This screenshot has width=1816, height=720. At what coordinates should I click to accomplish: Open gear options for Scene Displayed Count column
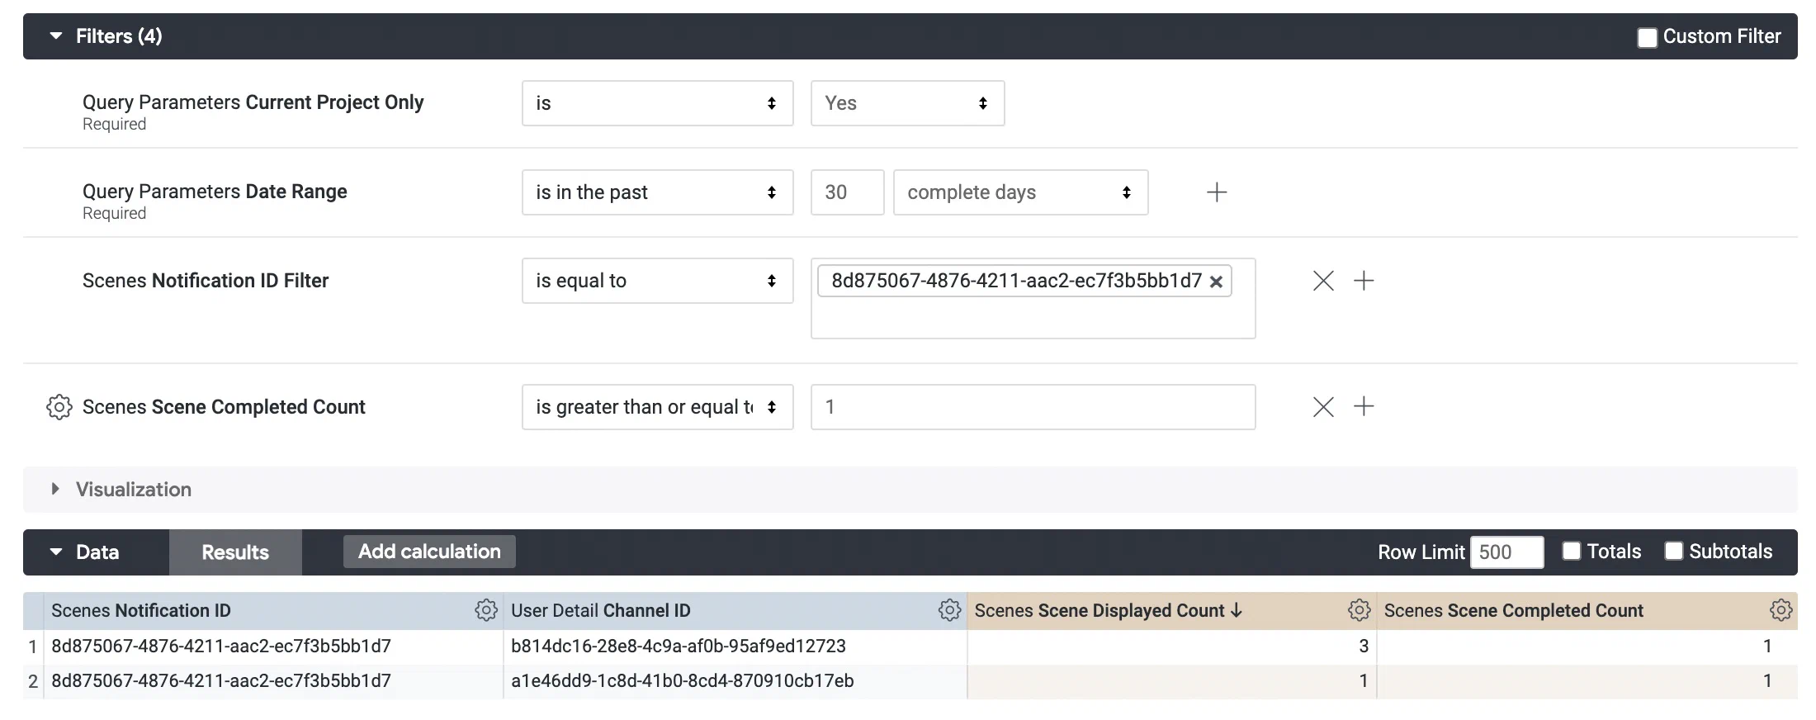click(1359, 610)
